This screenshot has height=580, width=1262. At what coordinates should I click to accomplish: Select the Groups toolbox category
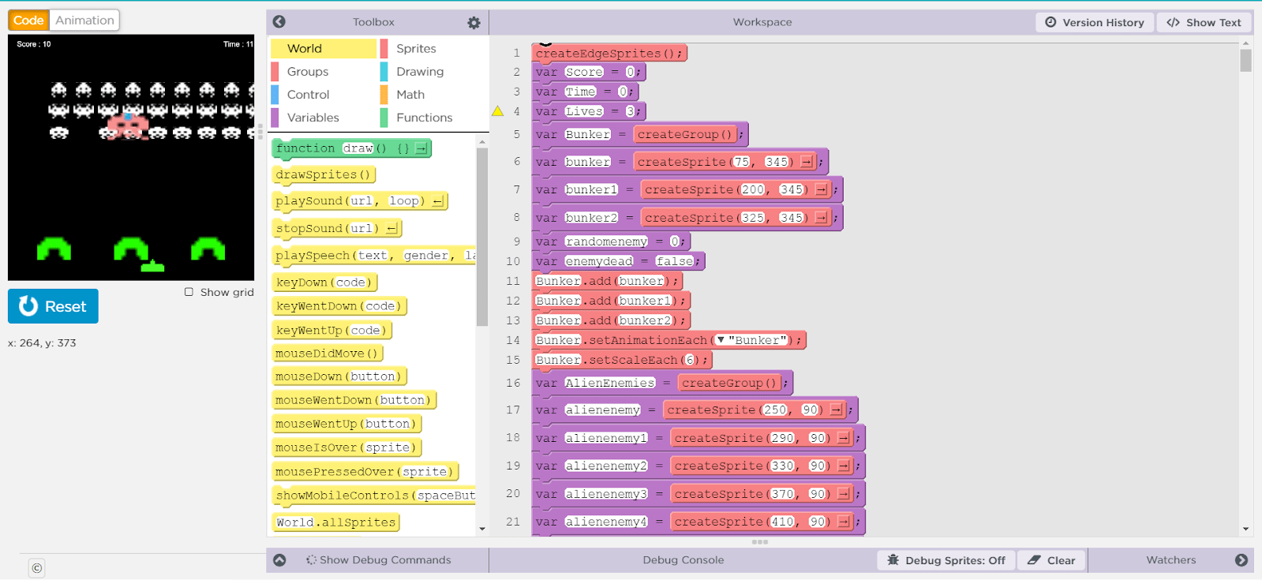tap(324, 71)
